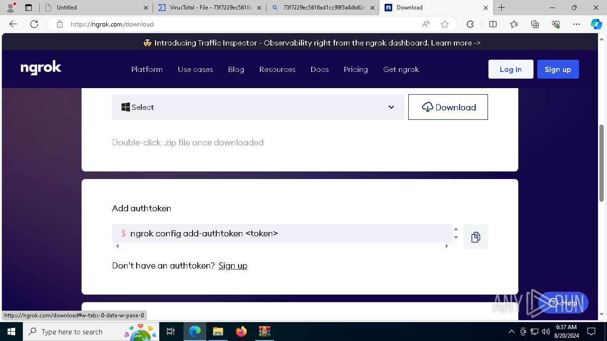This screenshot has width=607, height=341.
Task: Click the browser back arrow
Action: click(x=13, y=24)
